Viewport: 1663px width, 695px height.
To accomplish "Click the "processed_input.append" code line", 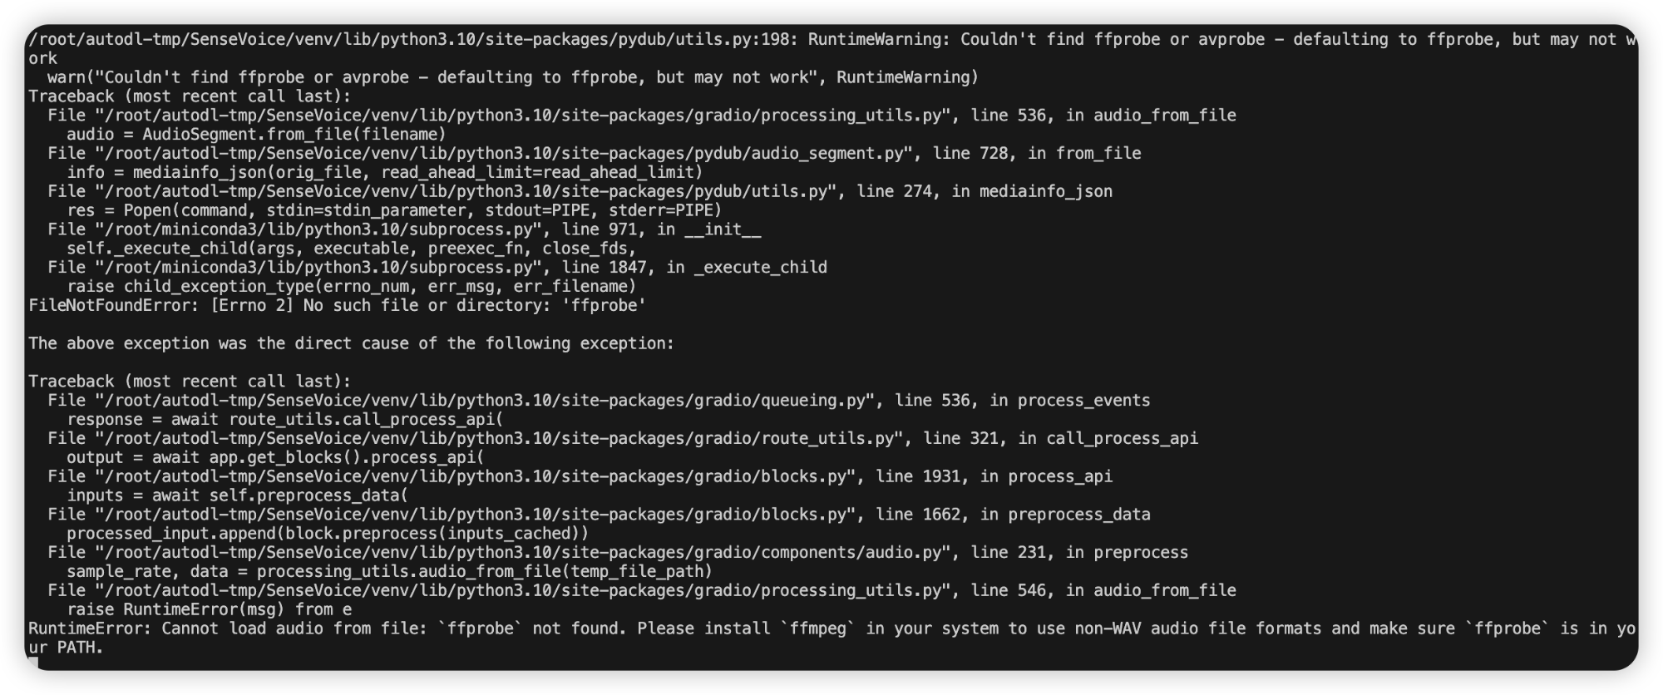I will (x=328, y=534).
